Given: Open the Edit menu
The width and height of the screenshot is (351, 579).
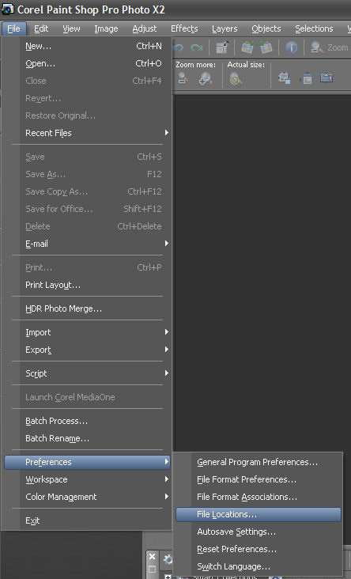Looking at the screenshot, I should [41, 28].
